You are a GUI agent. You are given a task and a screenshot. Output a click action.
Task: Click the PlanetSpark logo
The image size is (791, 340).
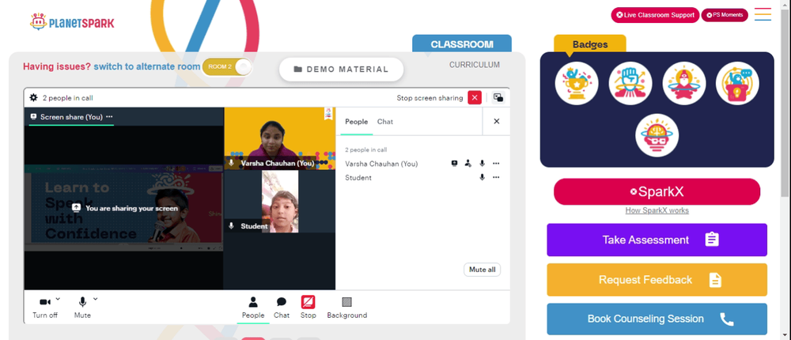point(72,21)
